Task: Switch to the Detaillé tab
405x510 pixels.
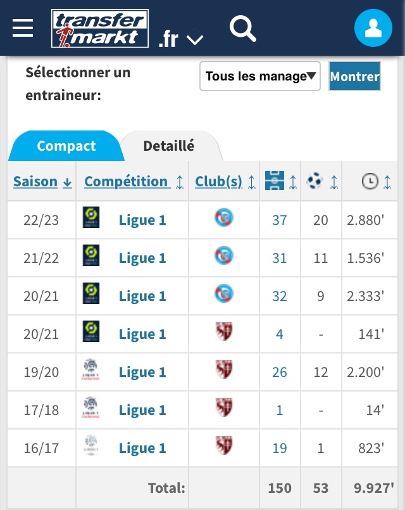Action: pos(168,146)
